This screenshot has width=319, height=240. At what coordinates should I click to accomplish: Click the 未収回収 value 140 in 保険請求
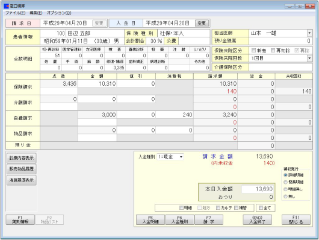pos(307,91)
